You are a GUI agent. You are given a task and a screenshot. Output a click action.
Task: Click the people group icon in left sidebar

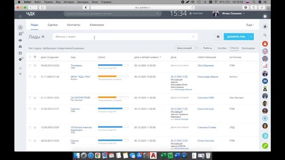click(20, 40)
